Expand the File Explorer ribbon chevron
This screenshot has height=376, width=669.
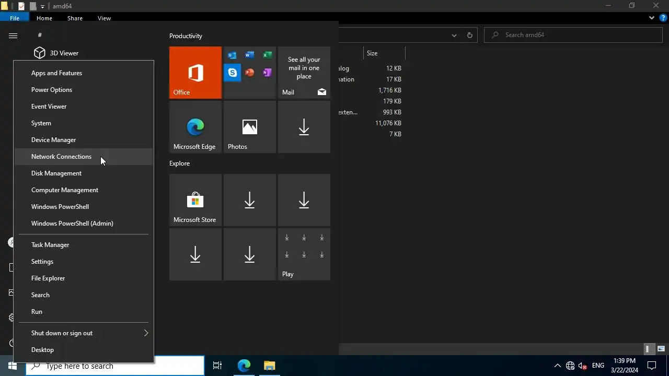click(x=651, y=18)
